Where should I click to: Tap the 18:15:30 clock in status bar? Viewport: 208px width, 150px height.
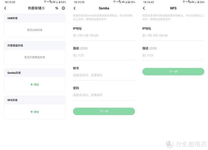tap(10, 2)
